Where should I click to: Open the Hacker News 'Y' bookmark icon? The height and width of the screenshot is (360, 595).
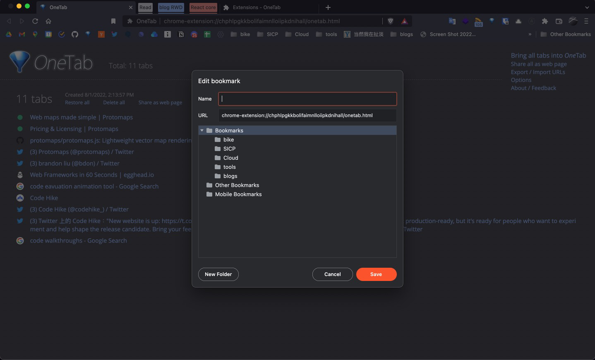[101, 34]
